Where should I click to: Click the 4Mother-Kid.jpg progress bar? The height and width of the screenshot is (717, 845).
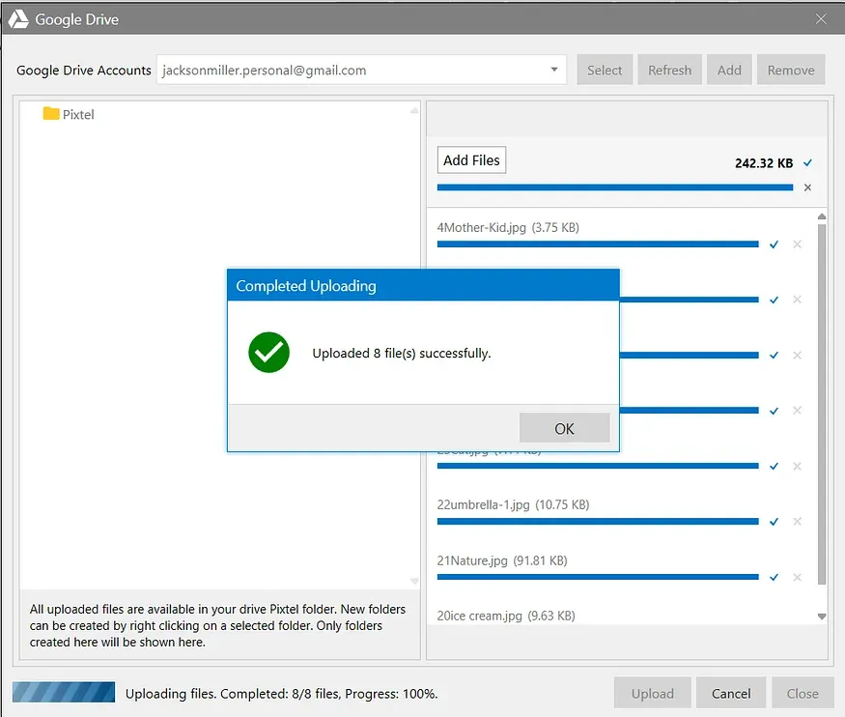coord(598,244)
